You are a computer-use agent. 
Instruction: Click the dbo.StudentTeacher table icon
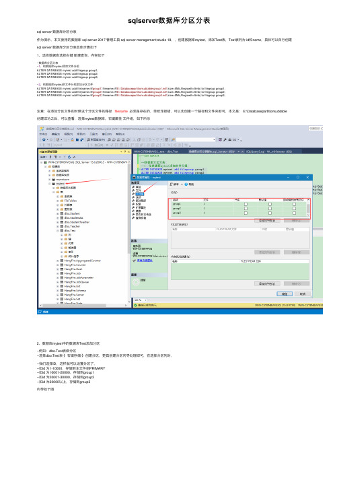pos(61,222)
